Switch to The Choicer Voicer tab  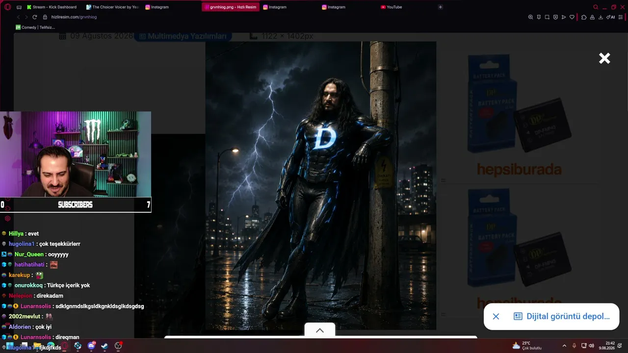112,7
